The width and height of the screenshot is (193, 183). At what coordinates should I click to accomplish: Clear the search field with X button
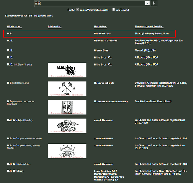[147, 3]
